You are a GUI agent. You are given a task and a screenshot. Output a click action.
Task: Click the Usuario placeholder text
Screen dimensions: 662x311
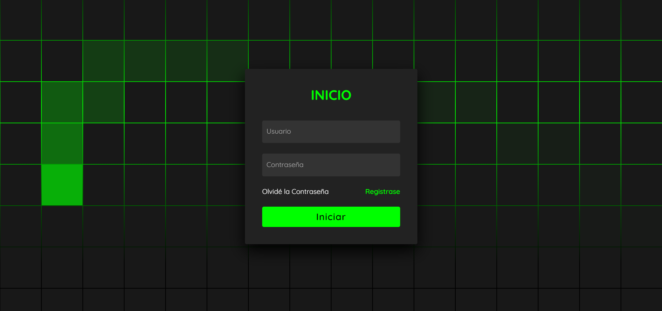(x=278, y=132)
